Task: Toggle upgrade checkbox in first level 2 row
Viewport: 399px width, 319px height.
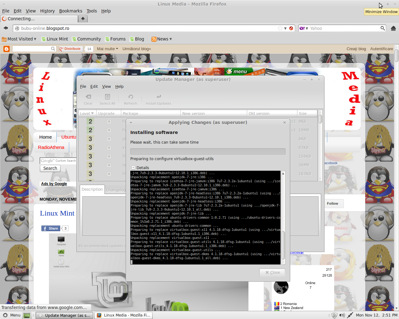Action: pyautogui.click(x=109, y=121)
